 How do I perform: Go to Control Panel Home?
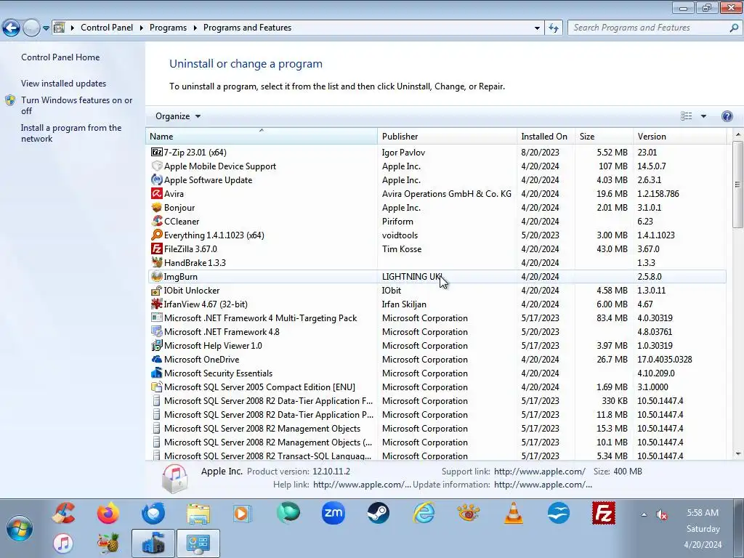(x=60, y=57)
